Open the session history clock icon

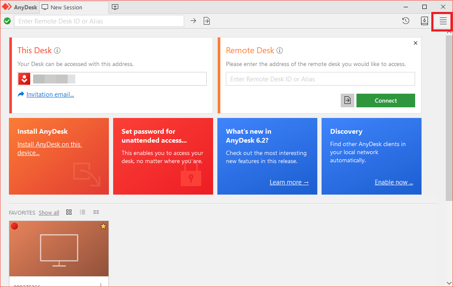point(406,21)
